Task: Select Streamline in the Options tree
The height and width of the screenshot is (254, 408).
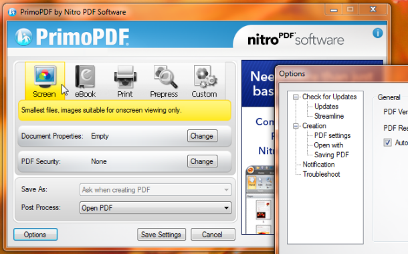Action: (x=329, y=116)
